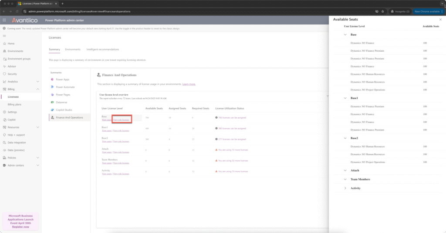
Task: Close the Available Seats panel
Action: click(440, 20)
